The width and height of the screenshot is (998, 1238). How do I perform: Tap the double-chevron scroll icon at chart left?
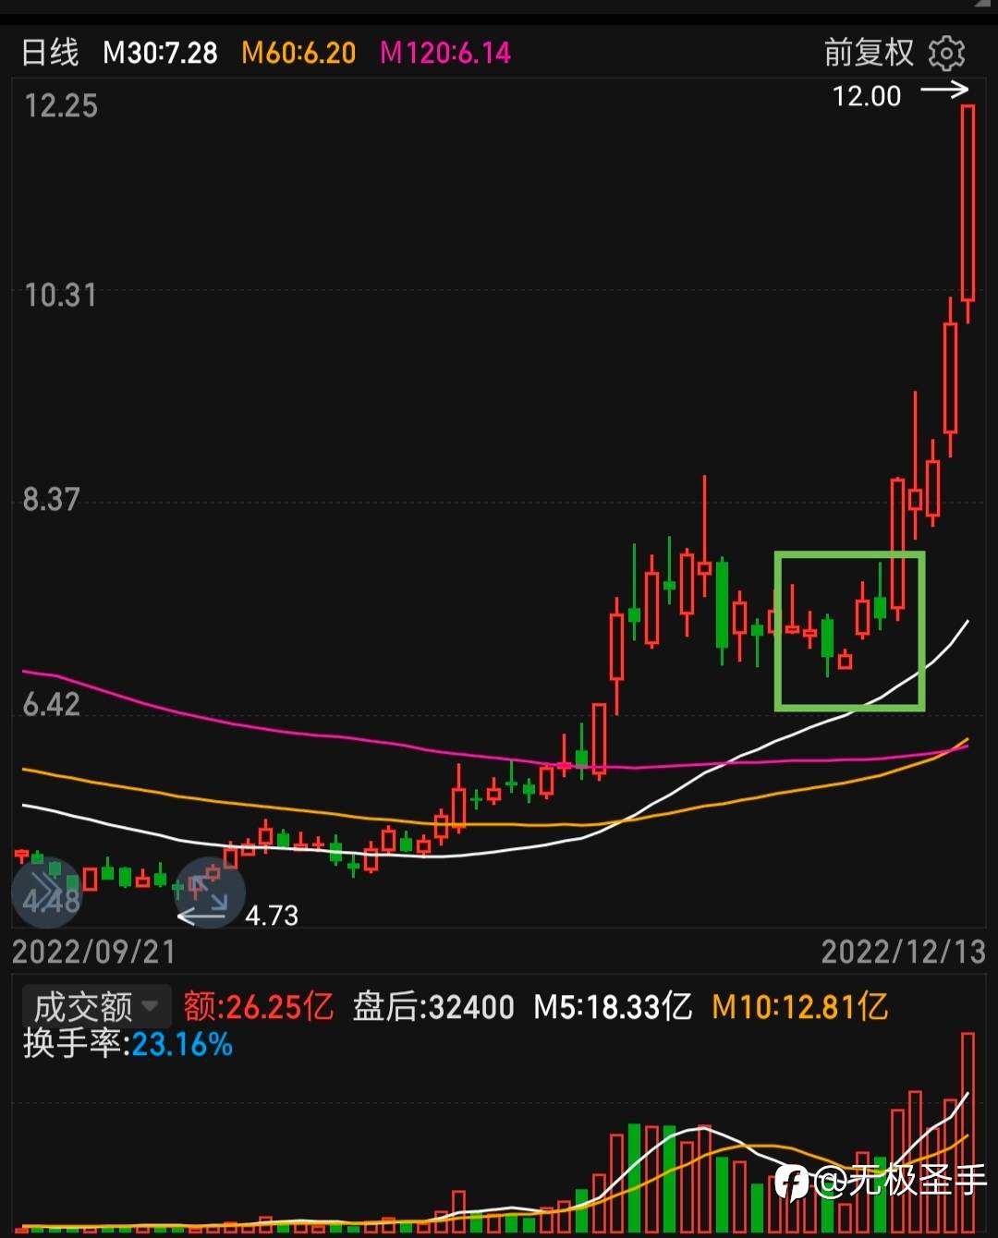point(46,892)
